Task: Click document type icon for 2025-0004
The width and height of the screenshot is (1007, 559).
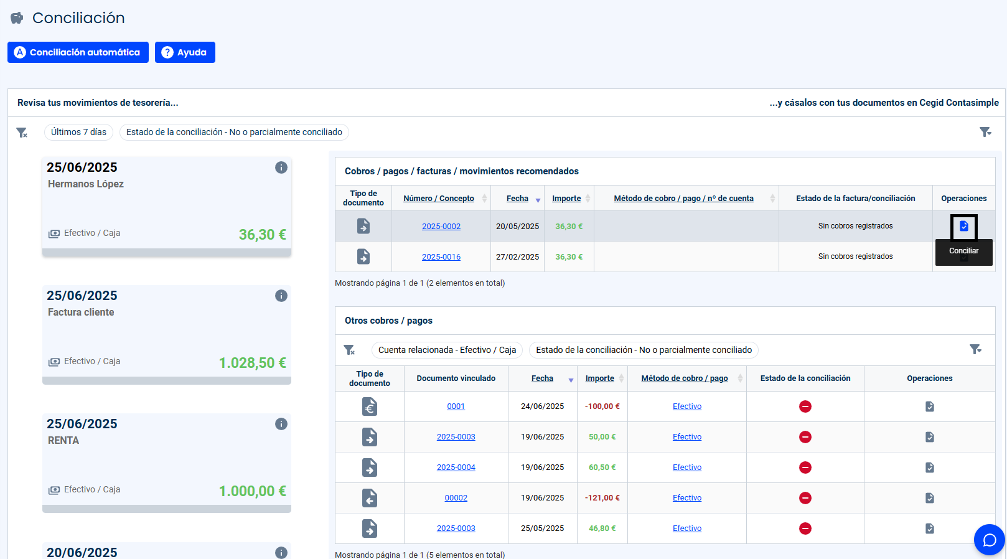Action: coord(370,467)
